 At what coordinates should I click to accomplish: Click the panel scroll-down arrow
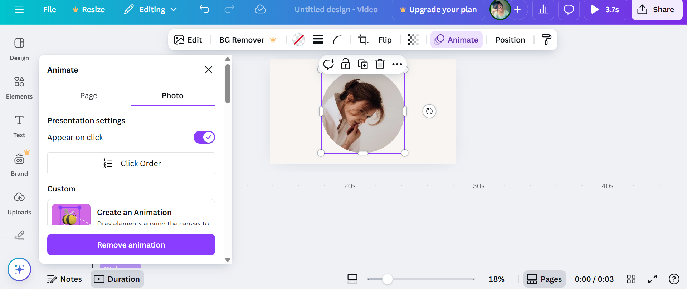click(x=228, y=260)
